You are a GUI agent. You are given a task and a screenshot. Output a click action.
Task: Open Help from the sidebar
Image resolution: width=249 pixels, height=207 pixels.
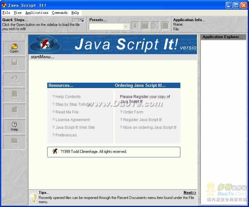point(14,126)
